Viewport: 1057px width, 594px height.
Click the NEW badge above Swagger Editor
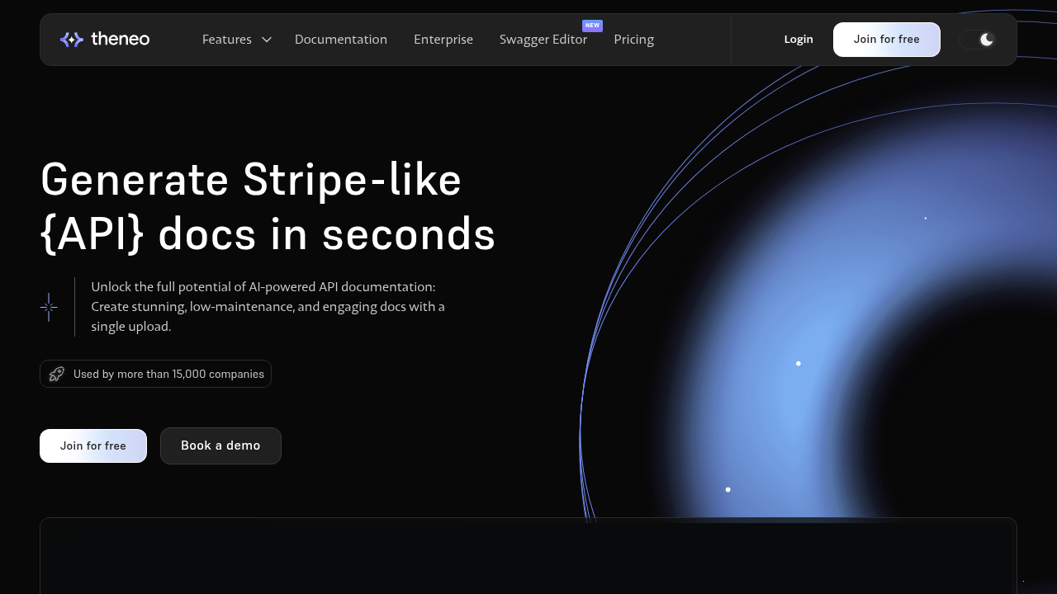[592, 26]
